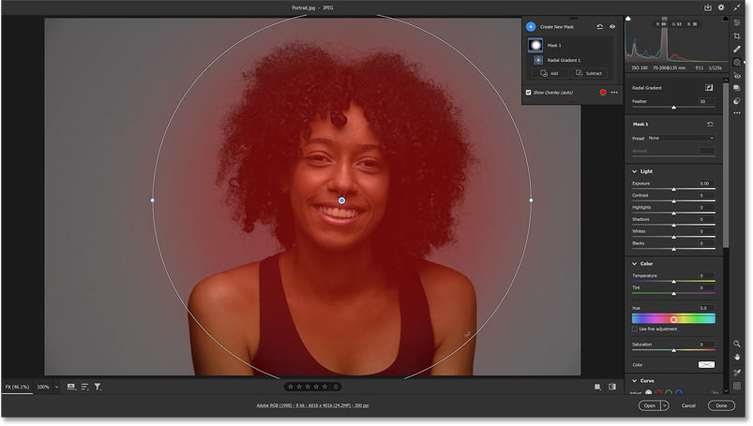753x426 pixels.
Task: Click the Open button
Action: 650,405
